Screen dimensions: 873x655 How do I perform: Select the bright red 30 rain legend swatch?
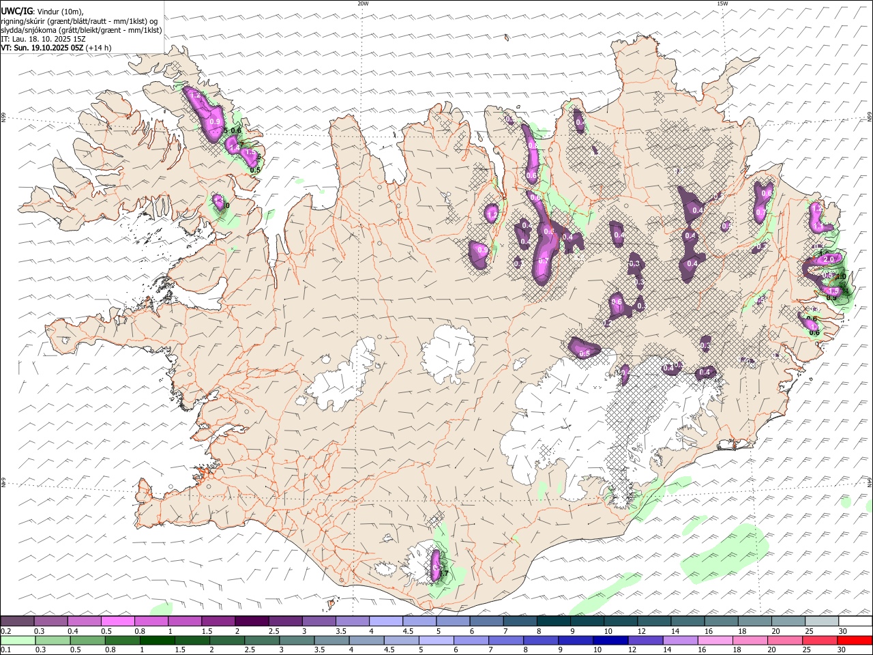pos(855,641)
